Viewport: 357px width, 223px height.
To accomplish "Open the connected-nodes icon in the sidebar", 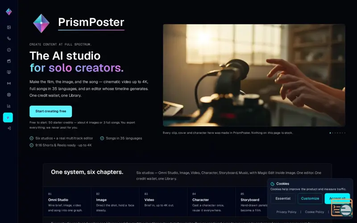I will click(9, 38).
